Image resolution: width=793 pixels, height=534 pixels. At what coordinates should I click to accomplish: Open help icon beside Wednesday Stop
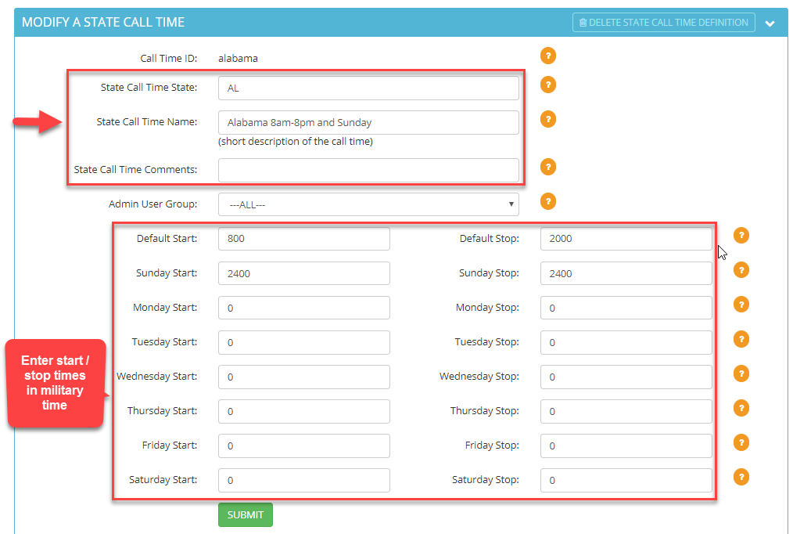(741, 373)
